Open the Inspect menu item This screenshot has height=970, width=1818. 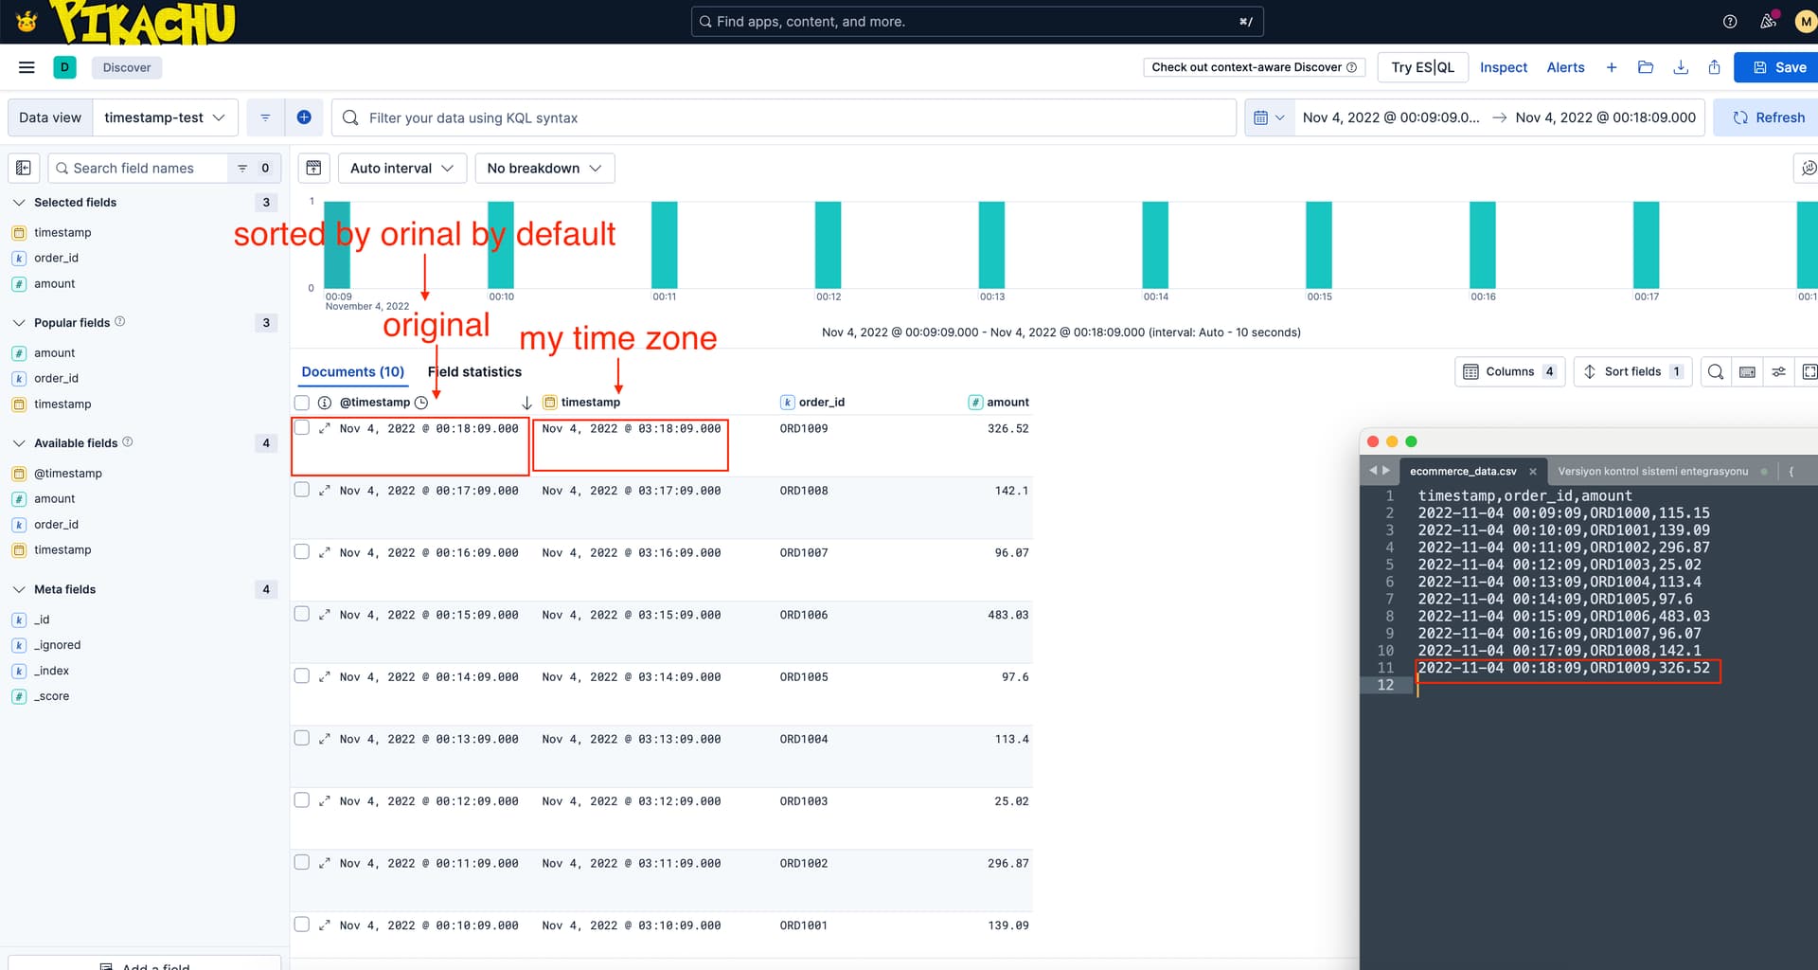(1504, 67)
